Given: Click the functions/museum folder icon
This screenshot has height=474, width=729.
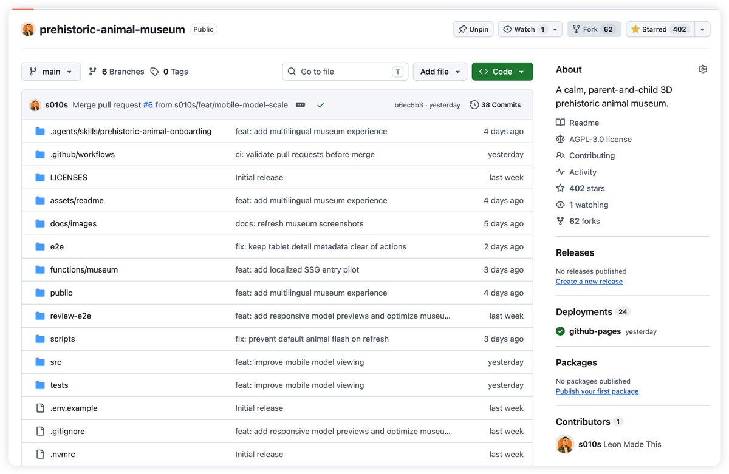Looking at the screenshot, I should (x=40, y=269).
